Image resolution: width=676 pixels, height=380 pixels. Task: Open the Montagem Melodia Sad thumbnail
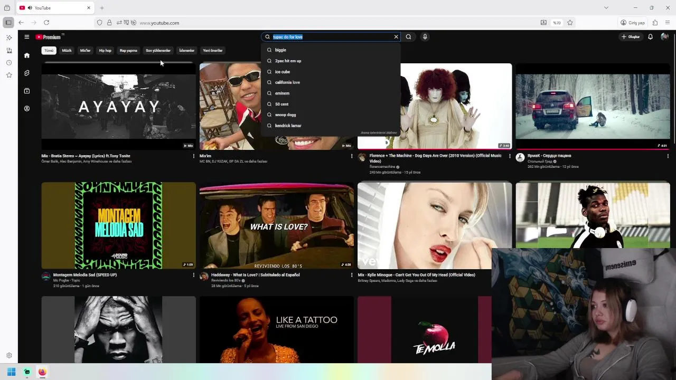point(118,225)
